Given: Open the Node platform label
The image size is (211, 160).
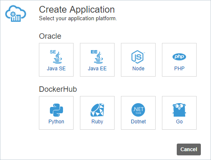Looking at the screenshot, I should tap(138, 69).
